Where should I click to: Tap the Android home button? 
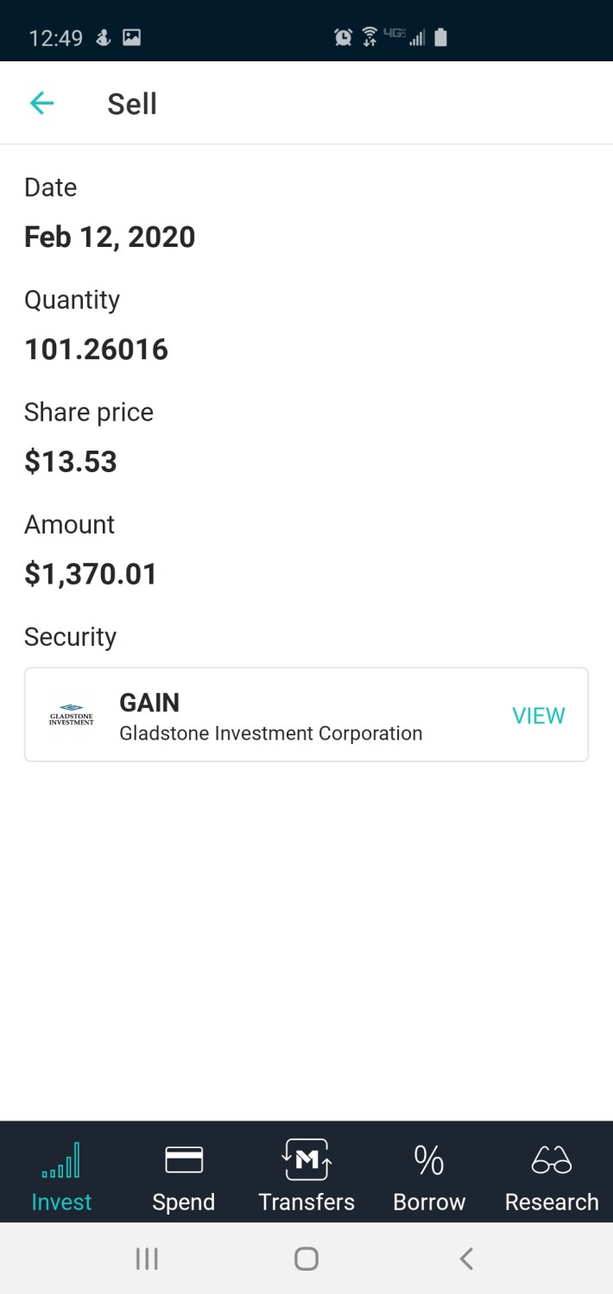[306, 1259]
